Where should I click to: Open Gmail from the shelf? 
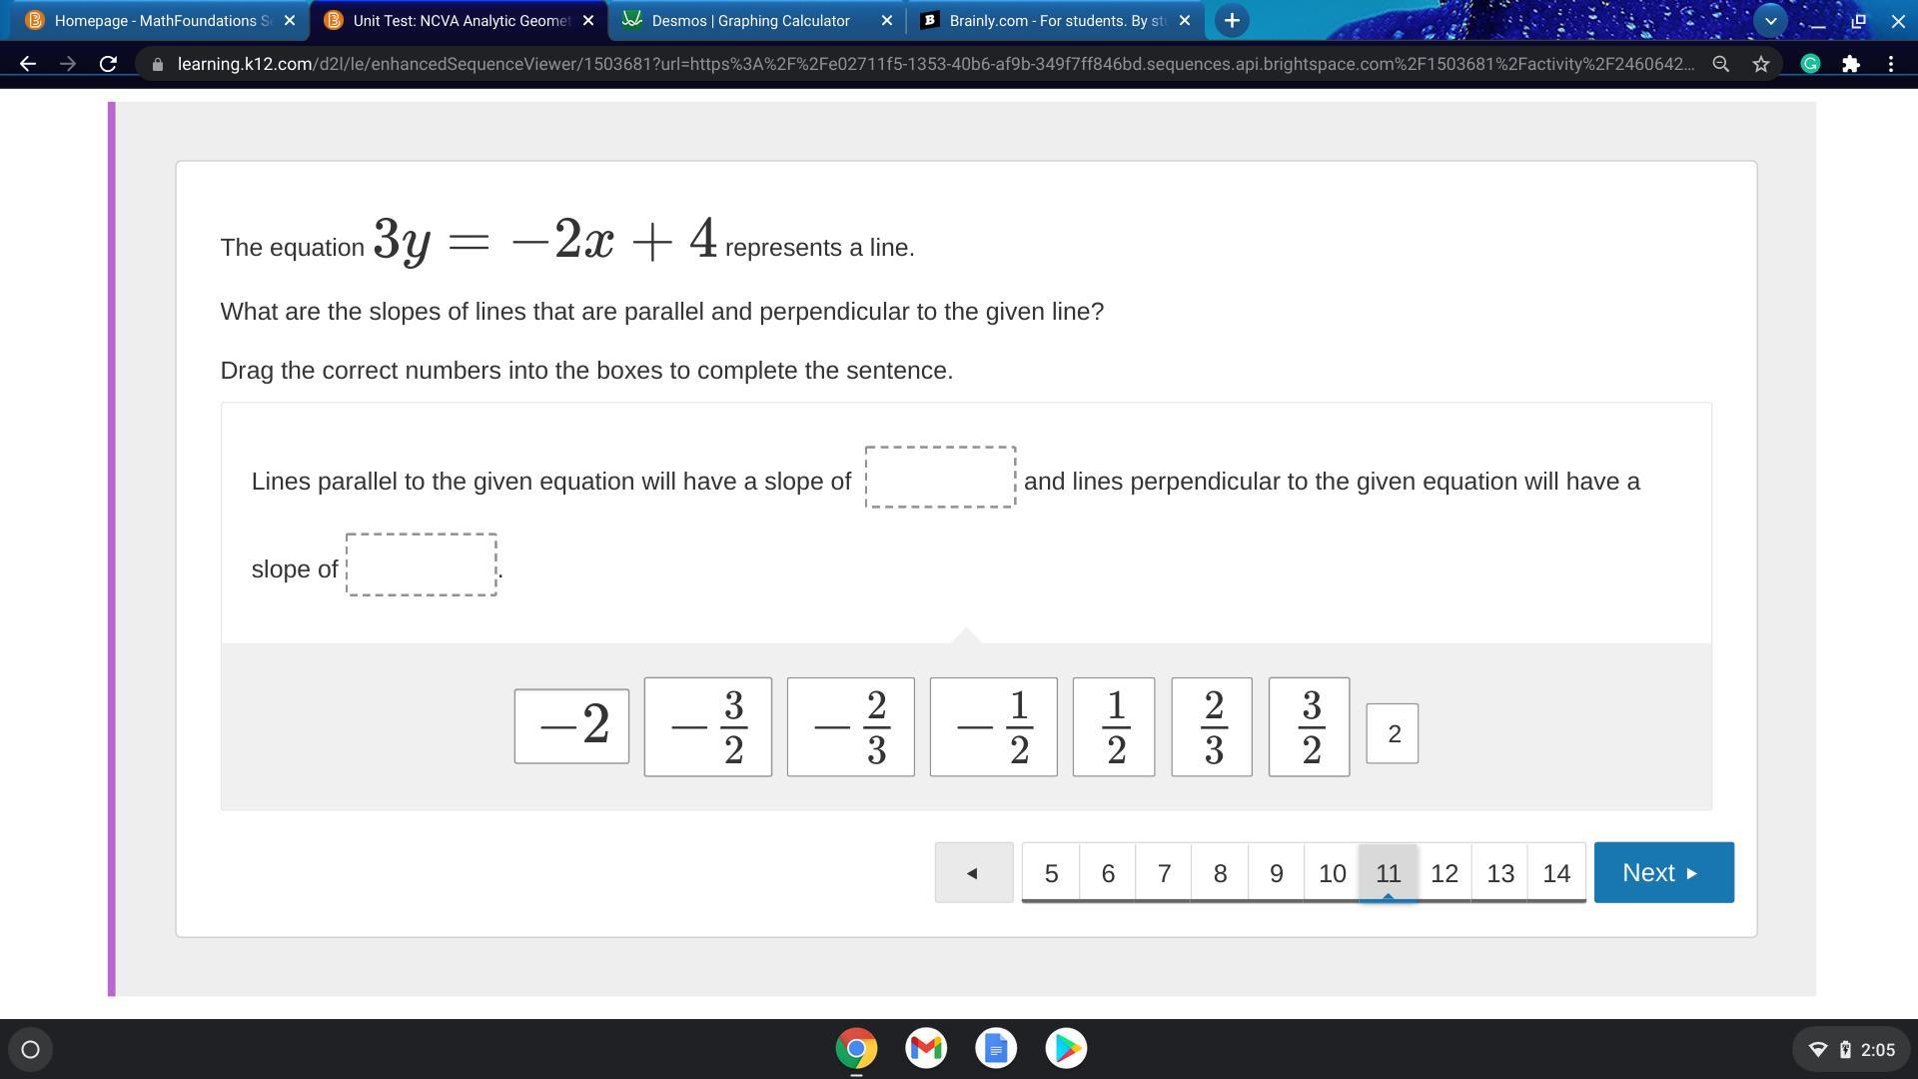[x=926, y=1048]
